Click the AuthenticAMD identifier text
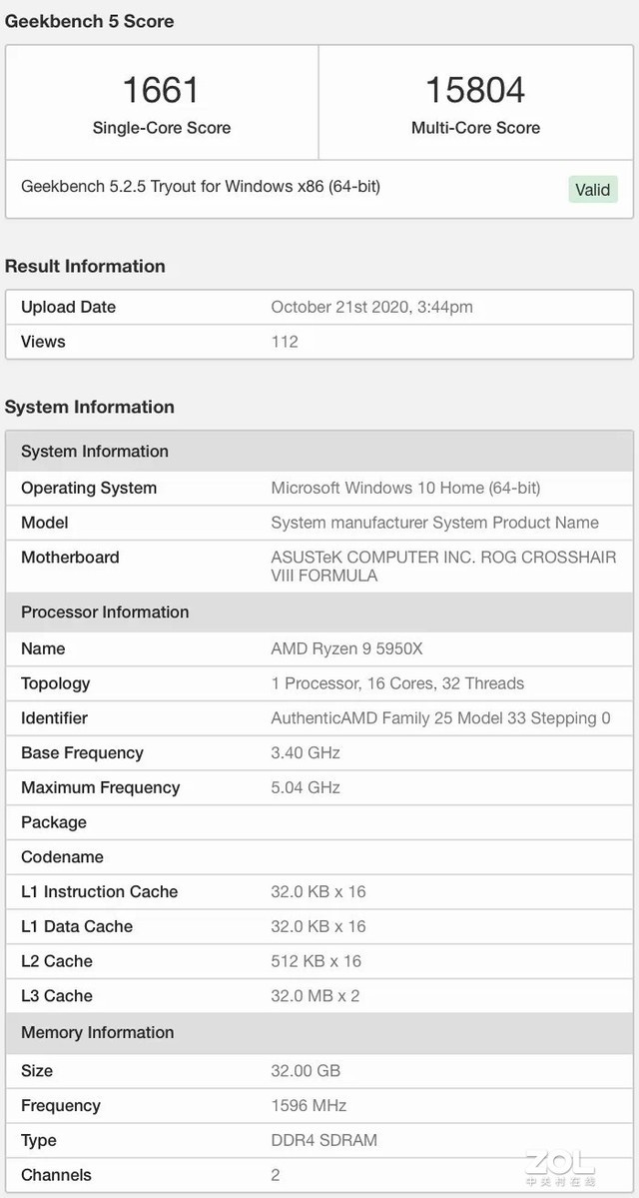 pos(440,718)
